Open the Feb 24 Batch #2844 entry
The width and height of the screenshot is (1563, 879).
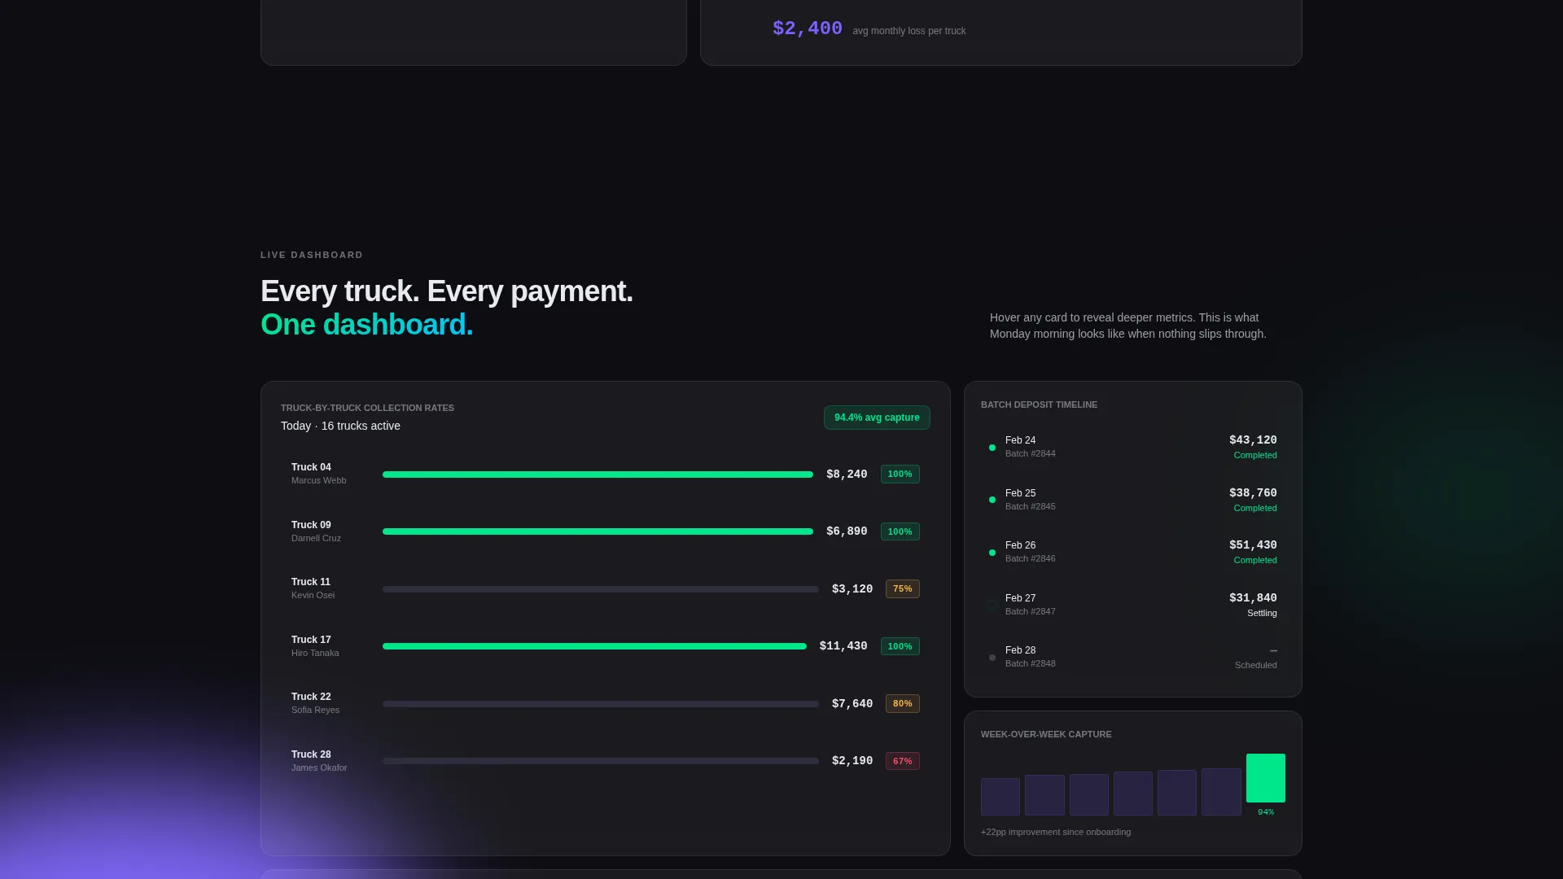1132,447
